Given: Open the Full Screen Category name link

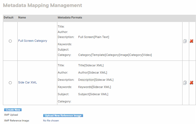Looking at the screenshot, I should click(x=32, y=41).
